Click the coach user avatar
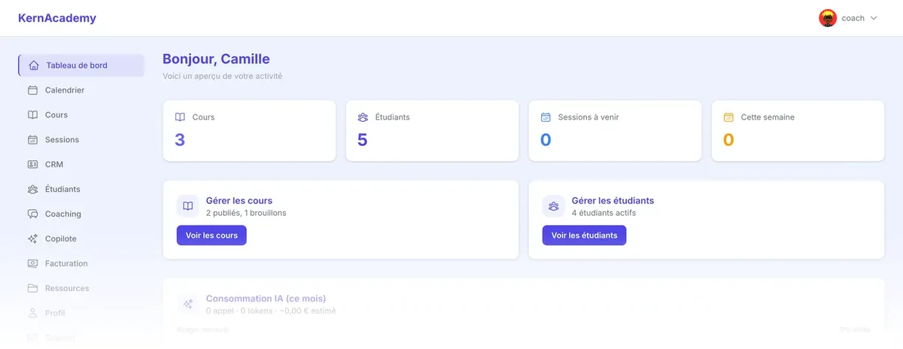Screen dimensions: 903x349 click(828, 18)
